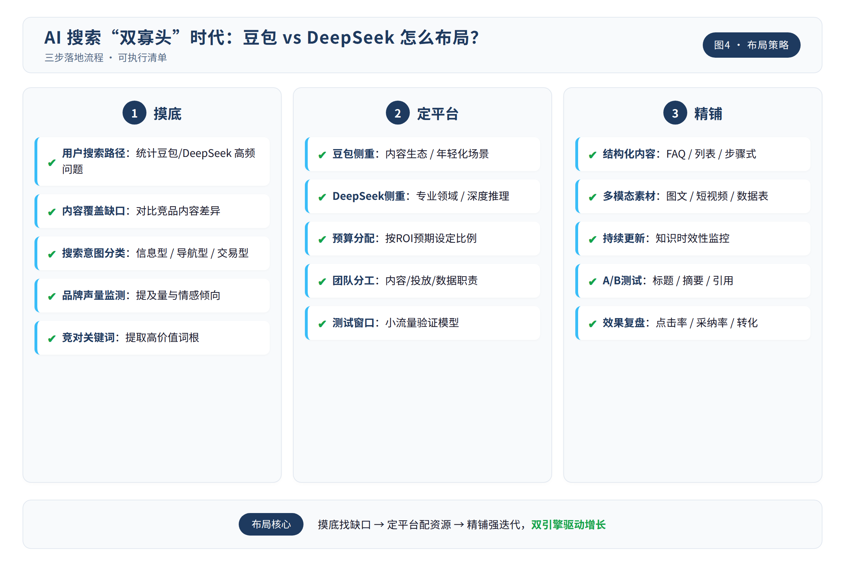Viewport: 845px width, 563px height.
Task: Click the checkmark next to 结构化内容
Action: point(593,155)
